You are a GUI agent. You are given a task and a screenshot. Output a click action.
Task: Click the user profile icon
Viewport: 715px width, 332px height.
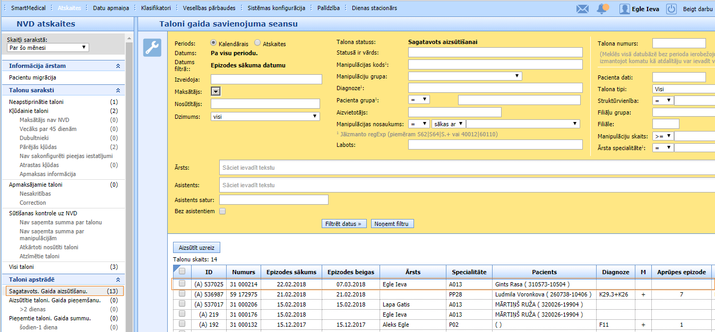click(x=624, y=9)
